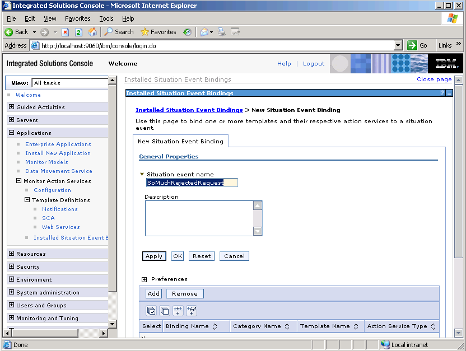Minimize the Installed Situation Event Bindings portlet
This screenshot has height=351, width=466.
point(449,93)
